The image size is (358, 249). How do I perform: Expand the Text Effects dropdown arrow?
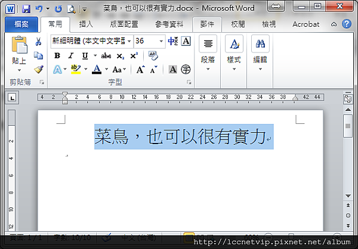coord(65,69)
